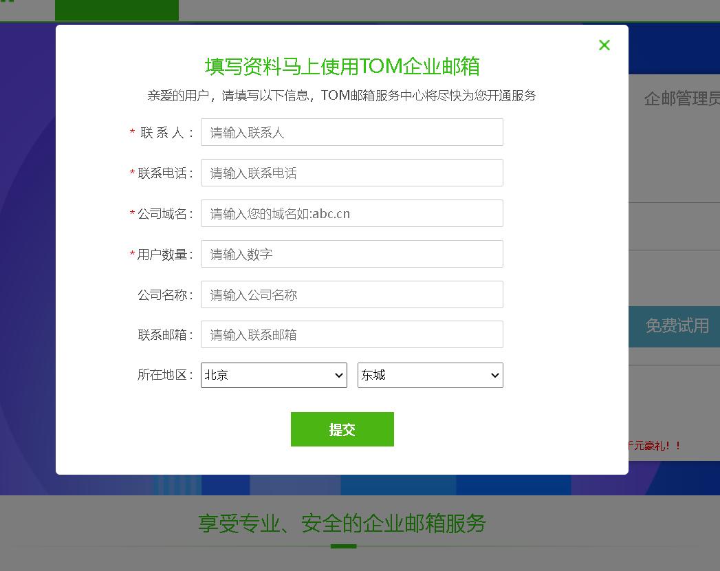The image size is (720, 571).
Task: Click the red asterisk beside 联系人
Action: pos(131,132)
